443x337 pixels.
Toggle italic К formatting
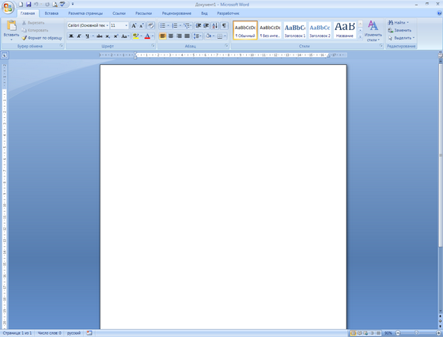click(79, 36)
